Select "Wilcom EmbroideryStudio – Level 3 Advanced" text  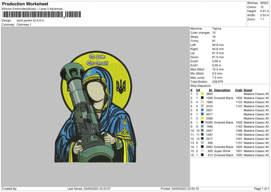(x=32, y=9)
